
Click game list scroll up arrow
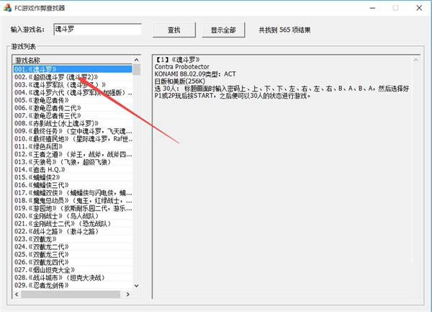click(137, 60)
